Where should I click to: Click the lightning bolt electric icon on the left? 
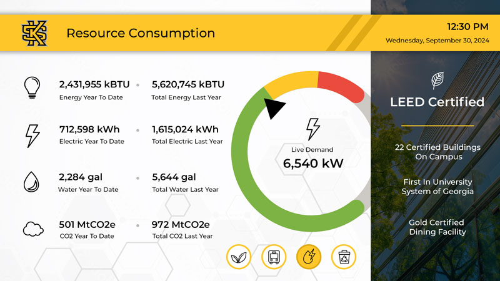tap(32, 136)
